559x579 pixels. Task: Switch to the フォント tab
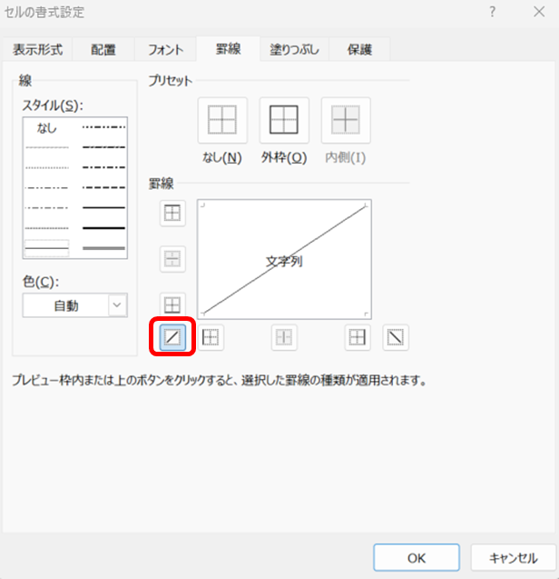[165, 50]
